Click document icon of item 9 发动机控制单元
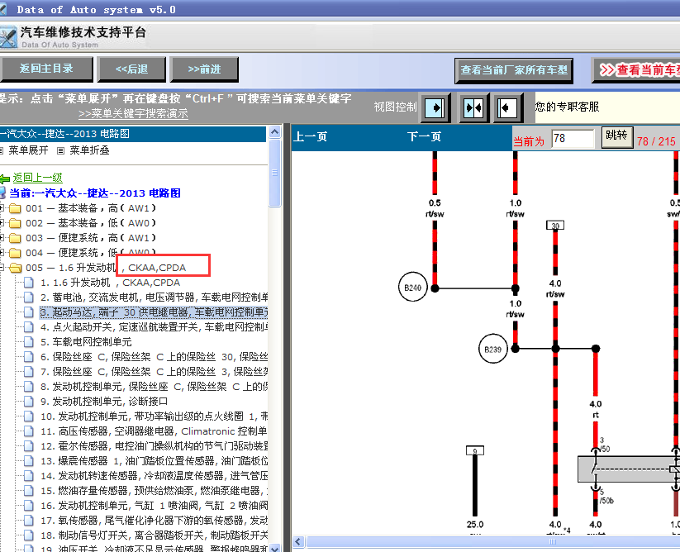The image size is (680, 552). point(29,402)
